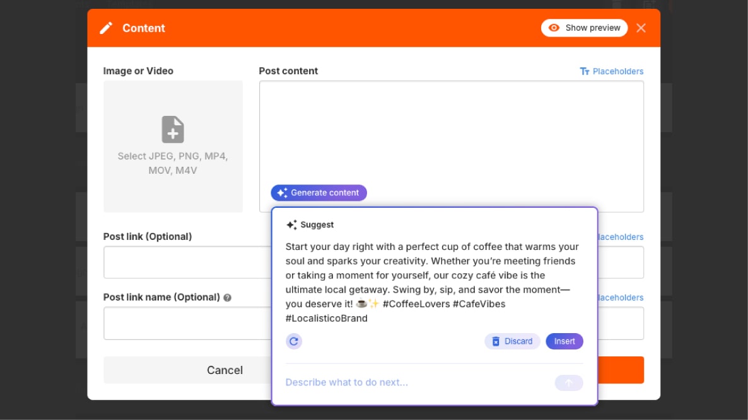Screen dimensions: 748x420
Task: Click the help icon beside Post link name
Action: tap(227, 298)
